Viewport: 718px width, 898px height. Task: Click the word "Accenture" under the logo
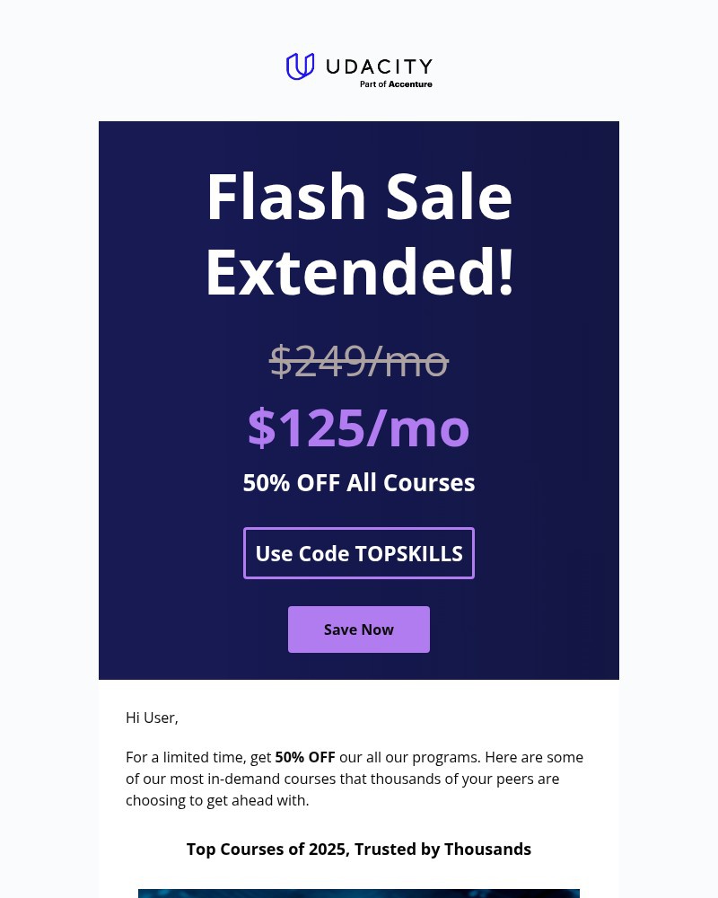(410, 84)
